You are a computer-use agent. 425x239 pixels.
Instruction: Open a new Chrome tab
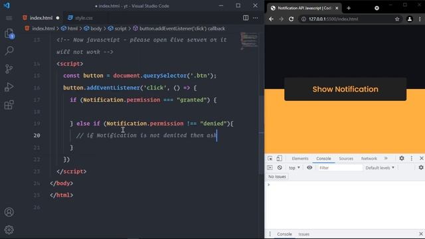(349, 8)
